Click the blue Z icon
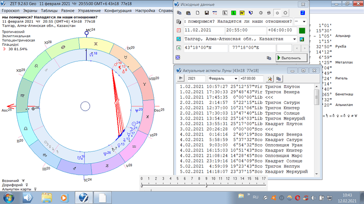Image resolution: width=364 pixels, height=204 pixels. tap(302, 12)
